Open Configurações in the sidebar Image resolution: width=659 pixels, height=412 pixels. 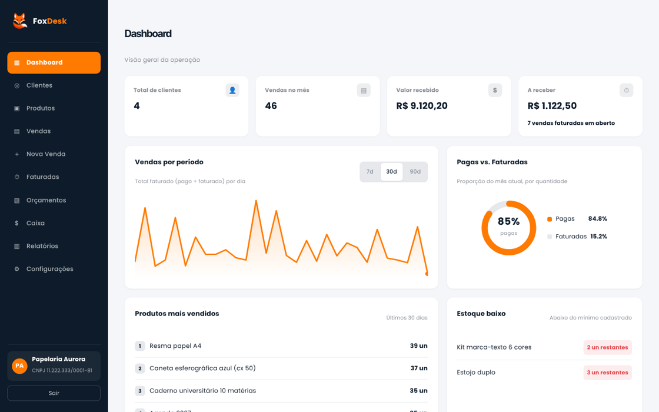54,269
